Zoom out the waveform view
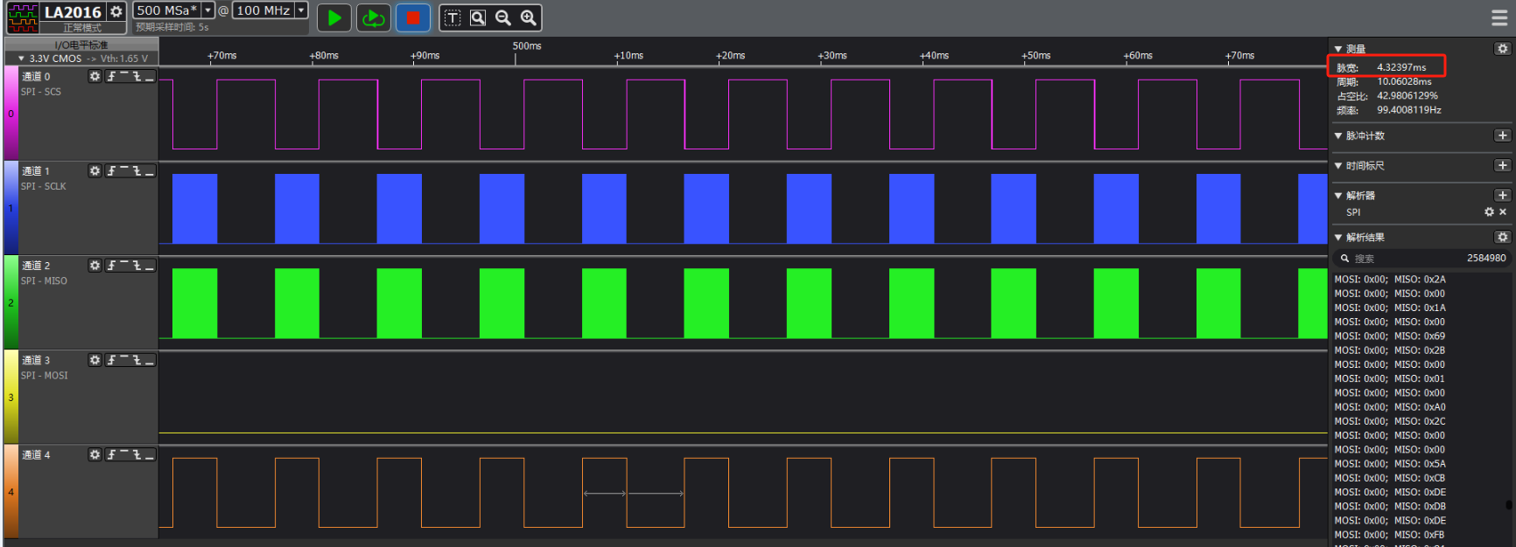Screen dimensions: 1516x547 click(x=503, y=17)
